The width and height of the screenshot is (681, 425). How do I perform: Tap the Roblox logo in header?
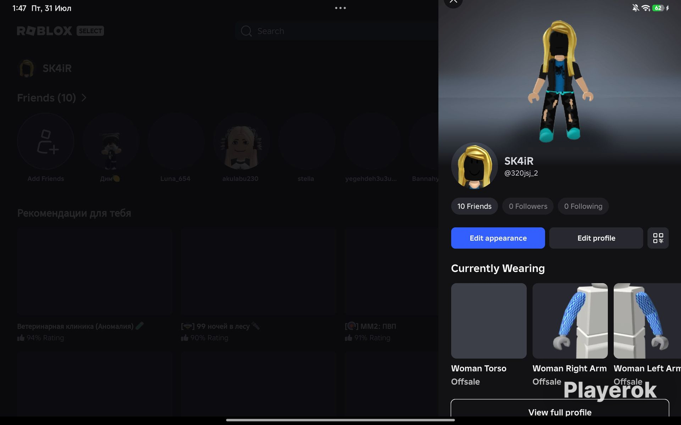[45, 31]
